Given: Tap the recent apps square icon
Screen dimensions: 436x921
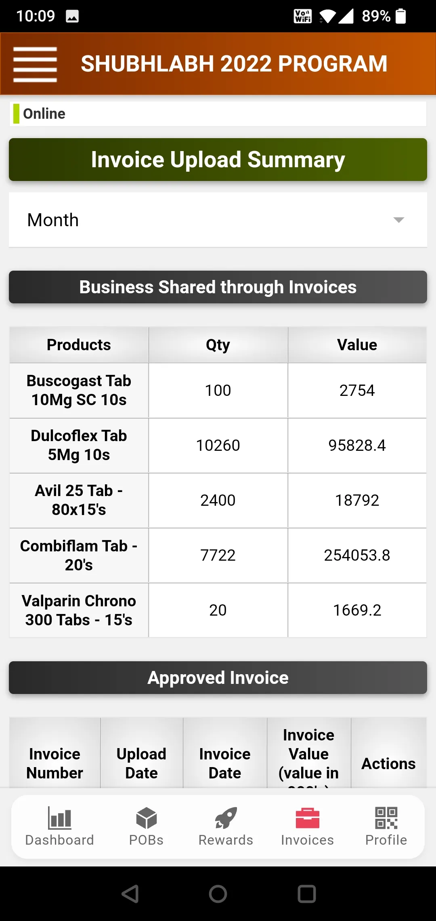Looking at the screenshot, I should click(x=306, y=894).
